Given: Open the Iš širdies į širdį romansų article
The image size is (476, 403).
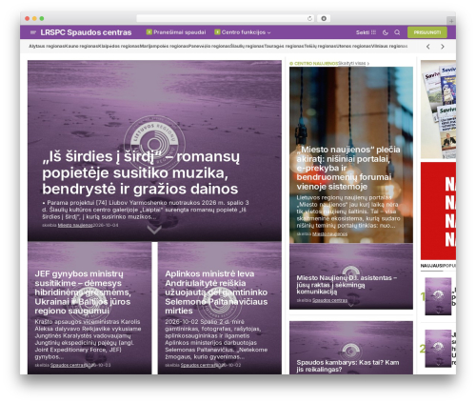Looking at the screenshot, I should [141, 172].
